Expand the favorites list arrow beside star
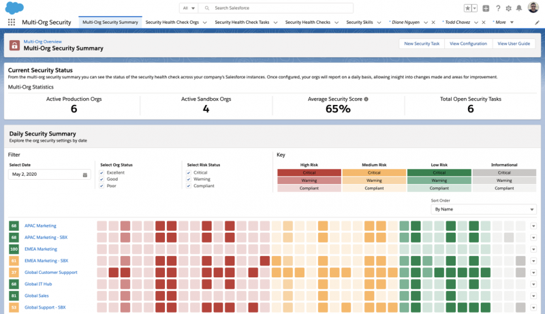The image size is (545, 314). coord(474,8)
